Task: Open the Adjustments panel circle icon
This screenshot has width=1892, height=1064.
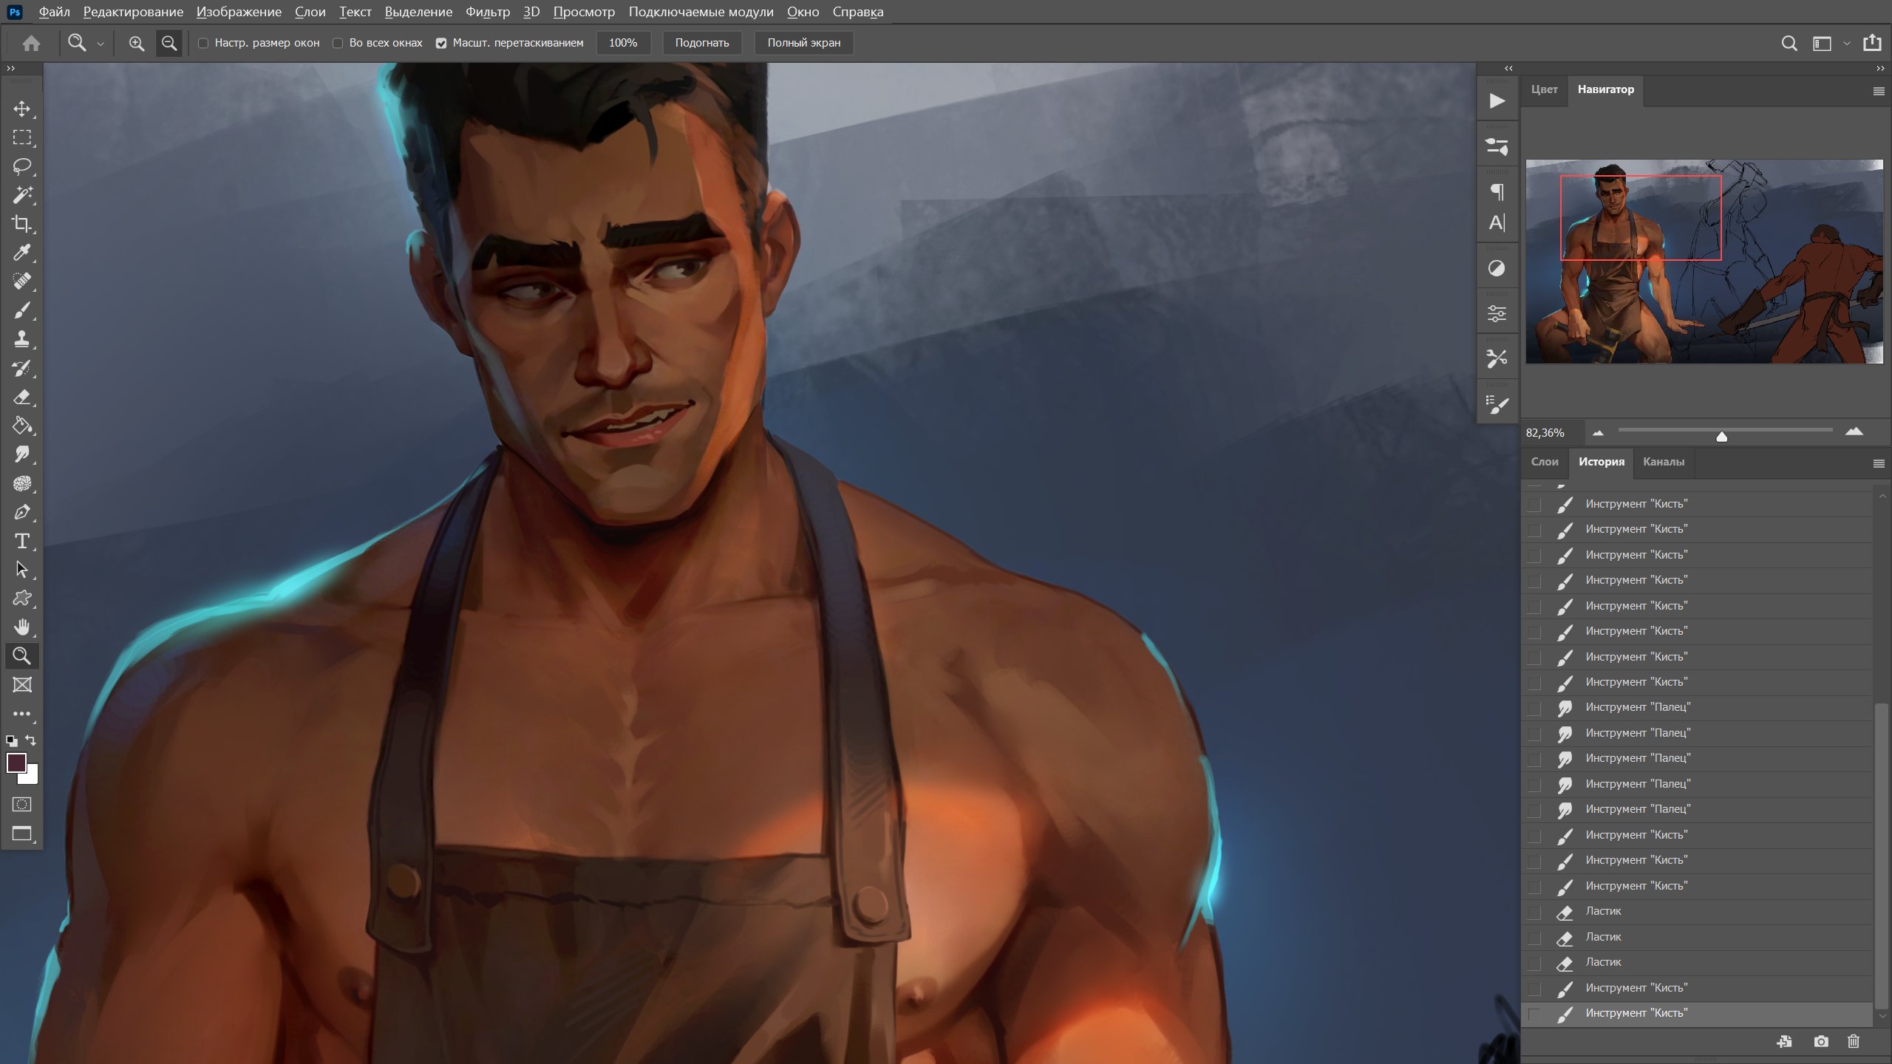Action: pos(1497,268)
